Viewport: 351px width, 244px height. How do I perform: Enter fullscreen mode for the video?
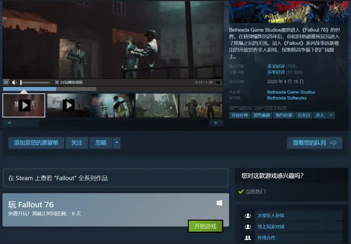218,82
